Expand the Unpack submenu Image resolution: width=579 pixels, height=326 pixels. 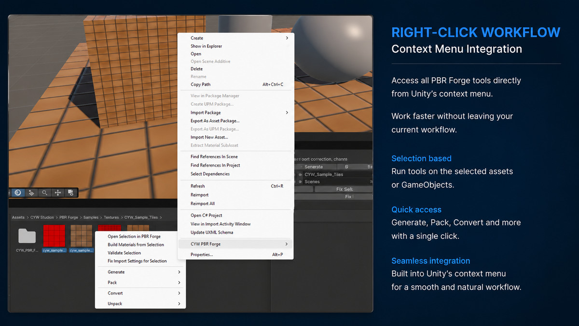(x=140, y=304)
